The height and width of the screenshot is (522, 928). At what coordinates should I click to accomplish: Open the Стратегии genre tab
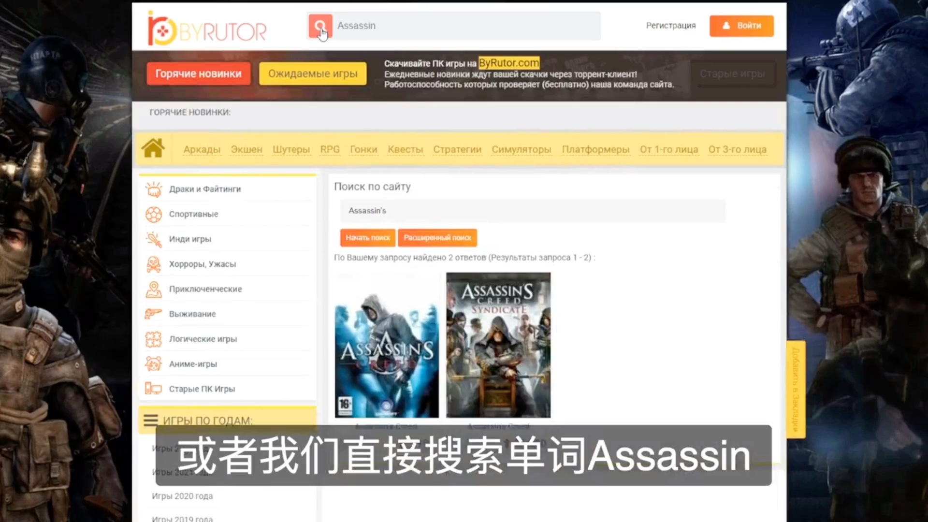click(457, 149)
